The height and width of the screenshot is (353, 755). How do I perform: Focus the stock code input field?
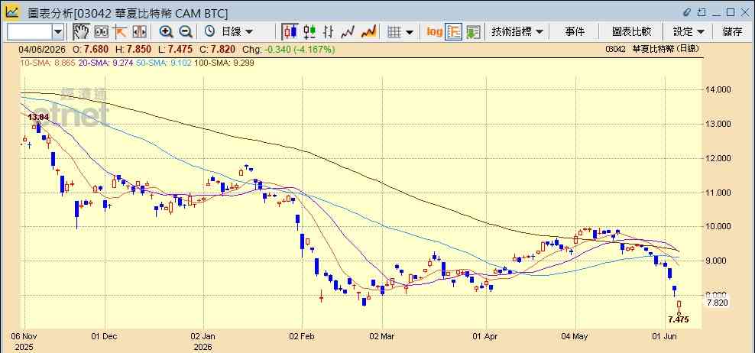(30, 32)
